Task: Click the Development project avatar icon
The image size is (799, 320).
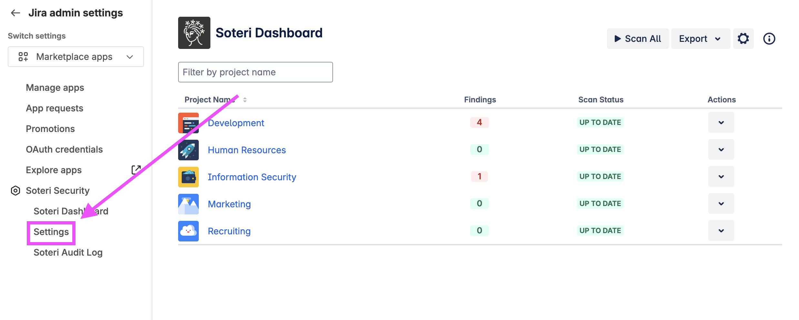Action: coord(188,123)
